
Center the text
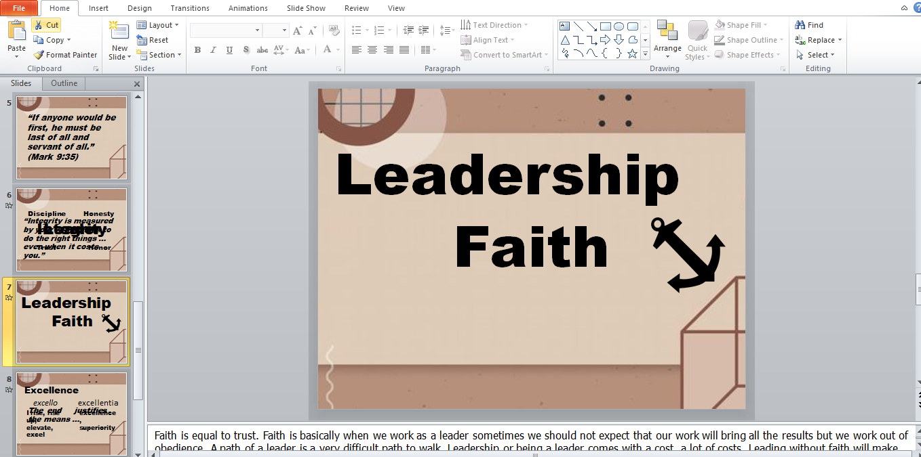pos(372,49)
